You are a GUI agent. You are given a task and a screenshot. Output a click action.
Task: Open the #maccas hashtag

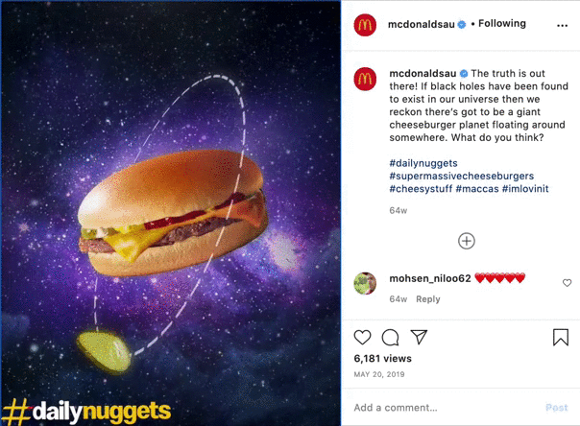[x=477, y=189]
